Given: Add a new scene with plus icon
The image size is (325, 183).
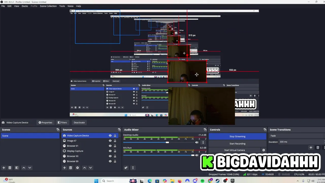Looking at the screenshot, I should pos(4,168).
